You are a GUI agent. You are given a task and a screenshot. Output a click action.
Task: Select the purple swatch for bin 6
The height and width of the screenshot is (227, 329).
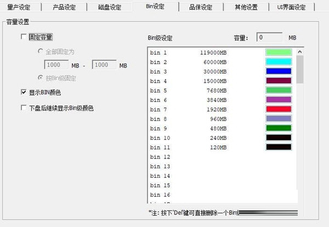coord(279,100)
